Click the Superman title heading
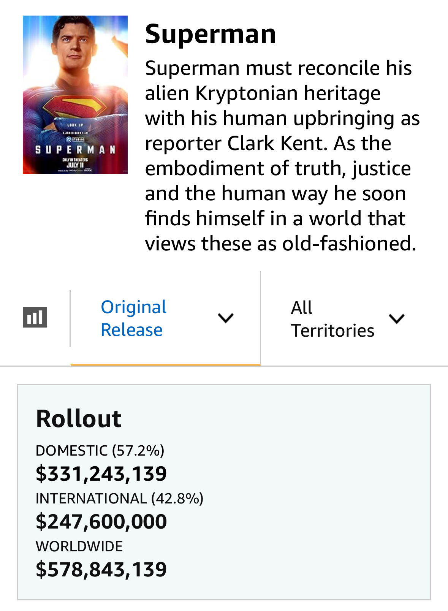 tap(210, 34)
